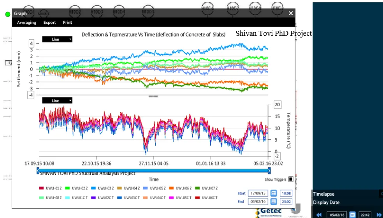Click the Settlement (mm) axis title

[x=19, y=69]
